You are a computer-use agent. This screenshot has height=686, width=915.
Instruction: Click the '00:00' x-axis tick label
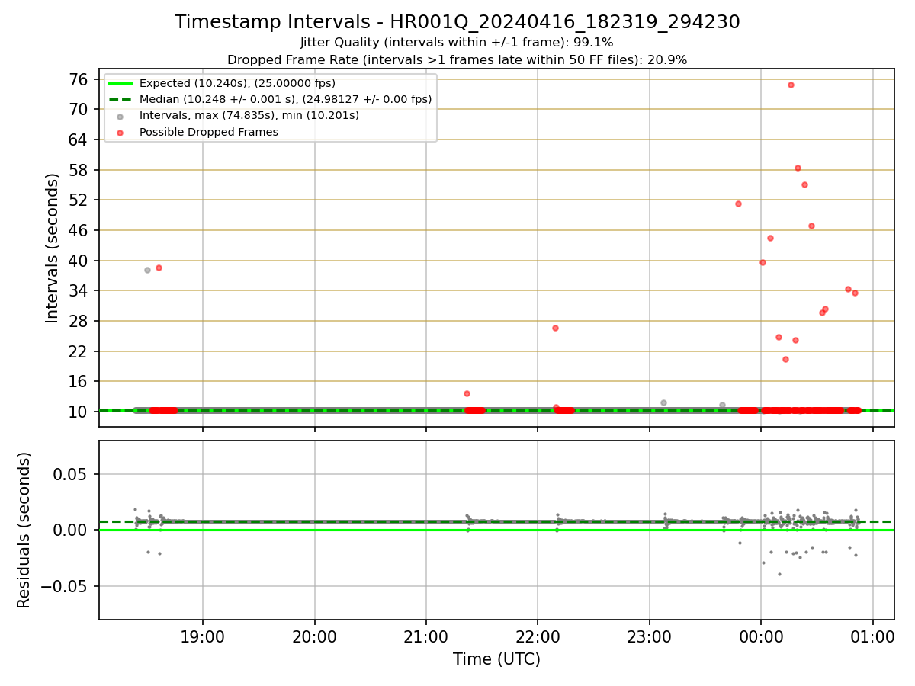[761, 637]
